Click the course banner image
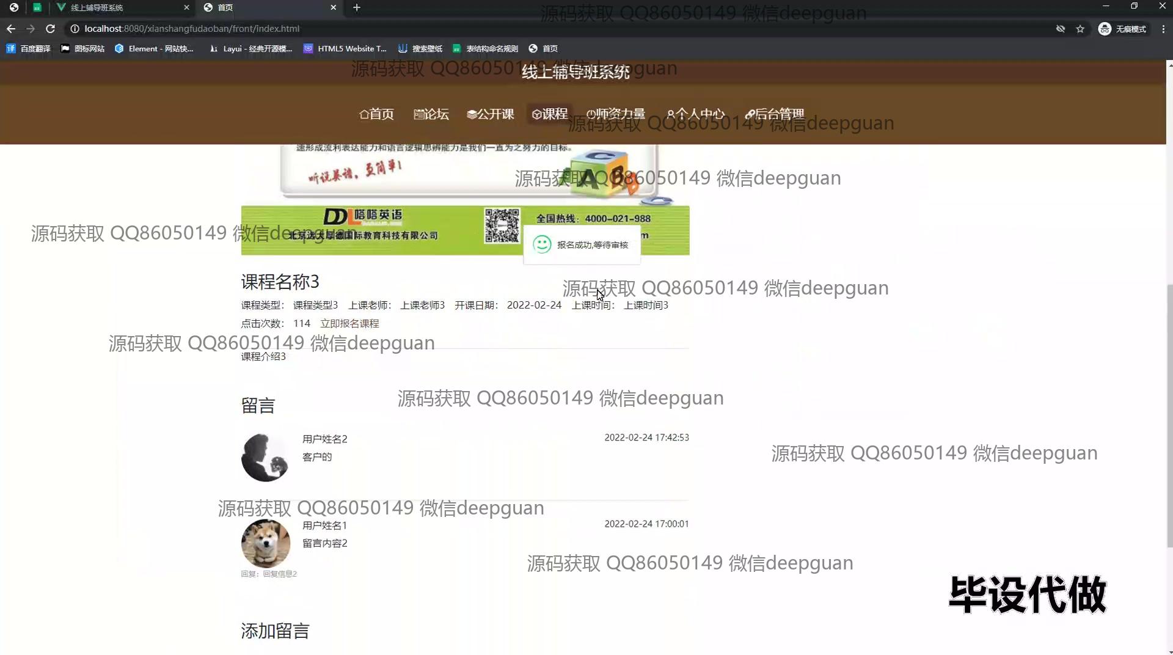This screenshot has width=1173, height=655. [465, 200]
